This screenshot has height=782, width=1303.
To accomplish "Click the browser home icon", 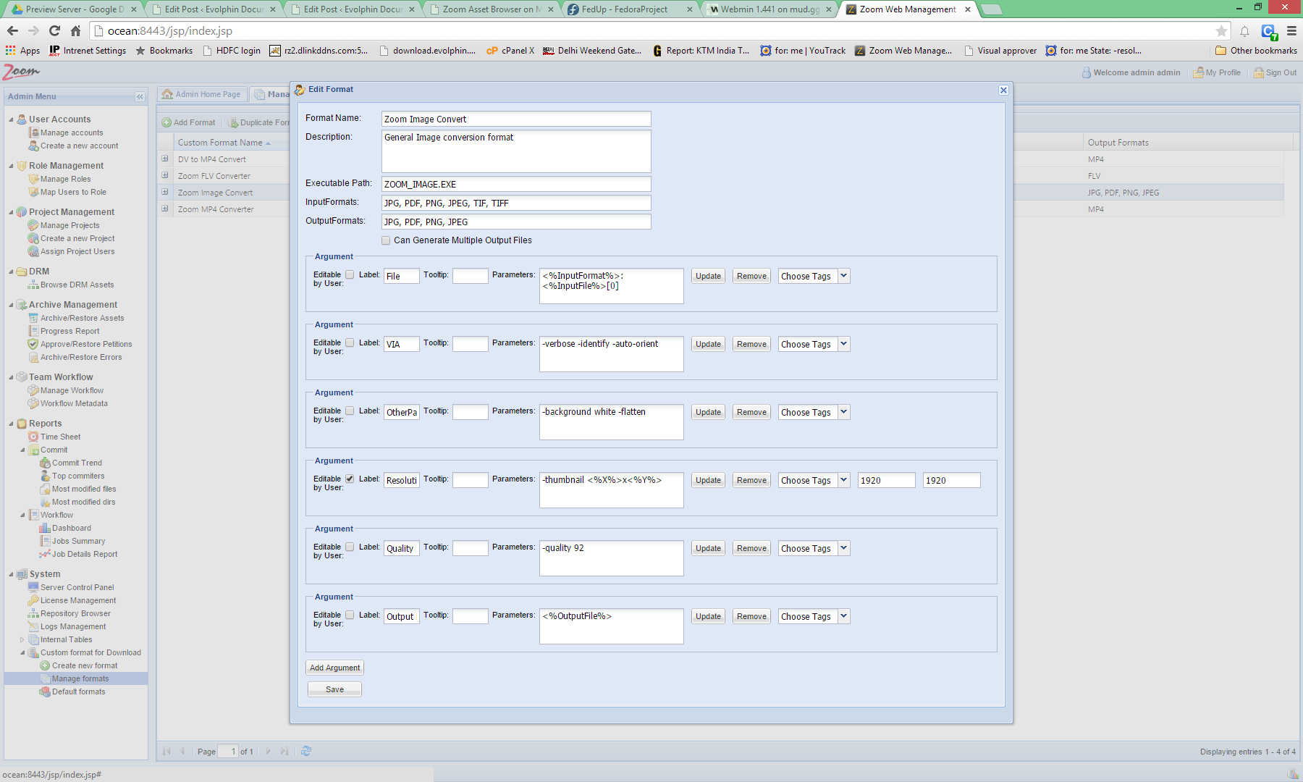I will 75,30.
